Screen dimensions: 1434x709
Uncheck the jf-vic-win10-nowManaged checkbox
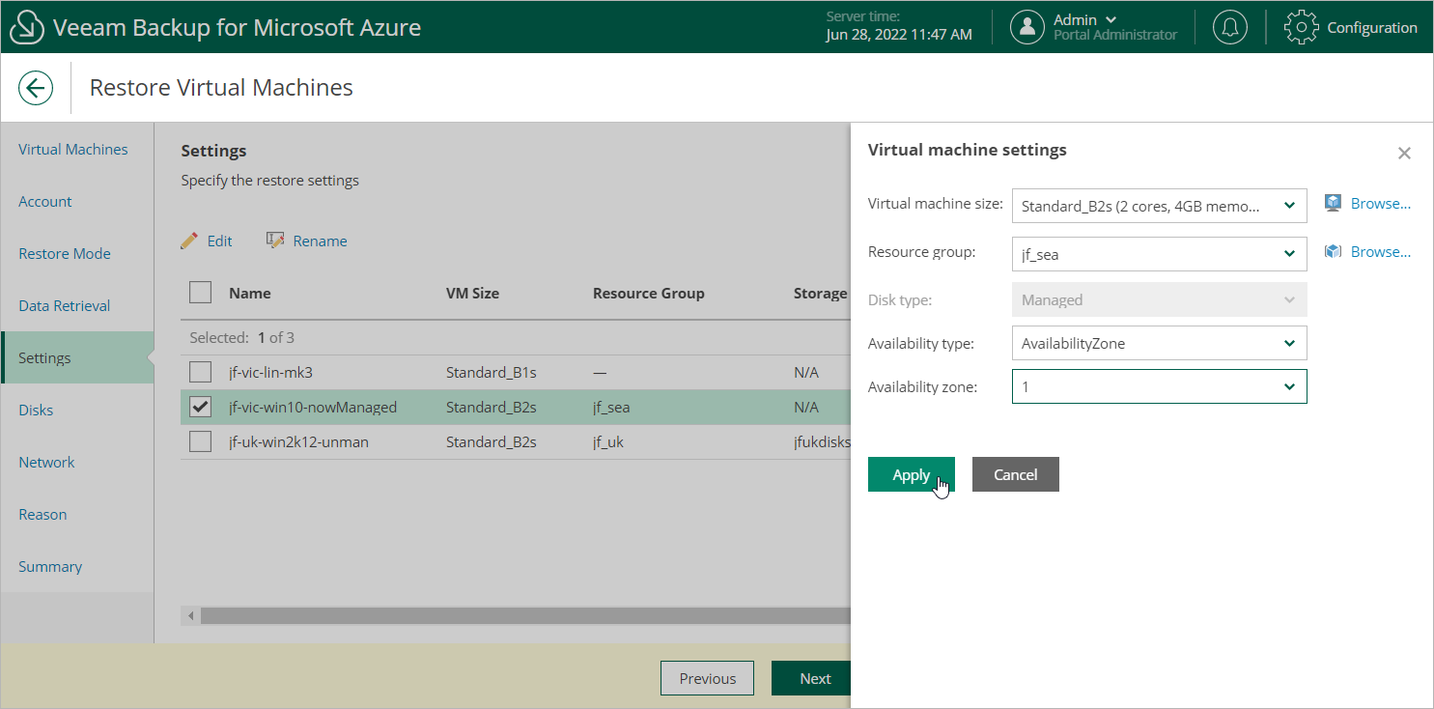tap(200, 408)
